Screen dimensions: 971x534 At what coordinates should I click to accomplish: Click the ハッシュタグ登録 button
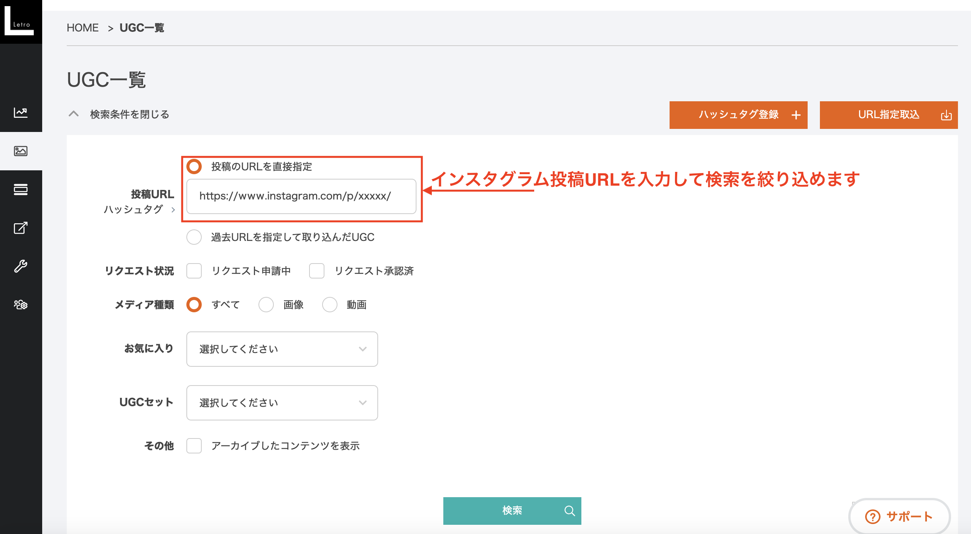[x=738, y=115]
